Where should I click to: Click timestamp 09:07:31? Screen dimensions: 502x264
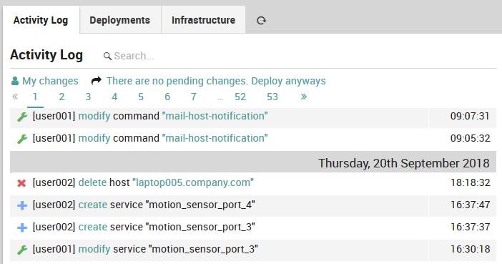(470, 116)
